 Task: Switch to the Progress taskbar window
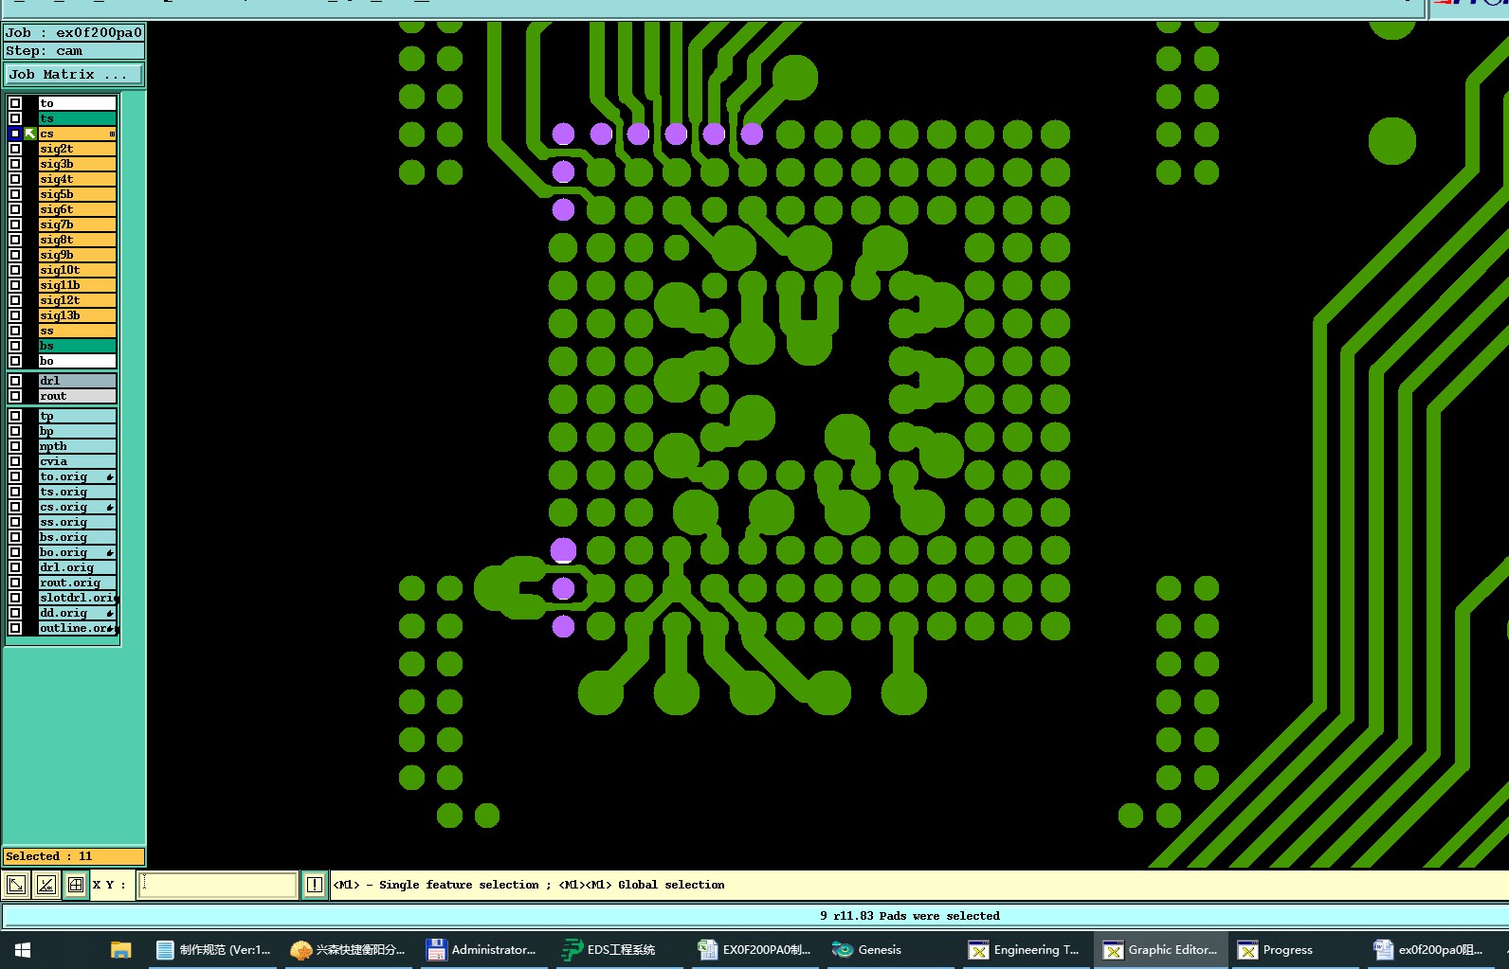(x=1296, y=949)
